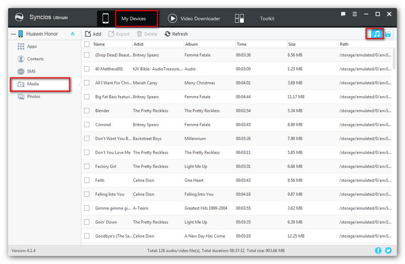The height and width of the screenshot is (264, 405).
Task: Click the Total 128 audio/video files status
Action: click(216, 250)
